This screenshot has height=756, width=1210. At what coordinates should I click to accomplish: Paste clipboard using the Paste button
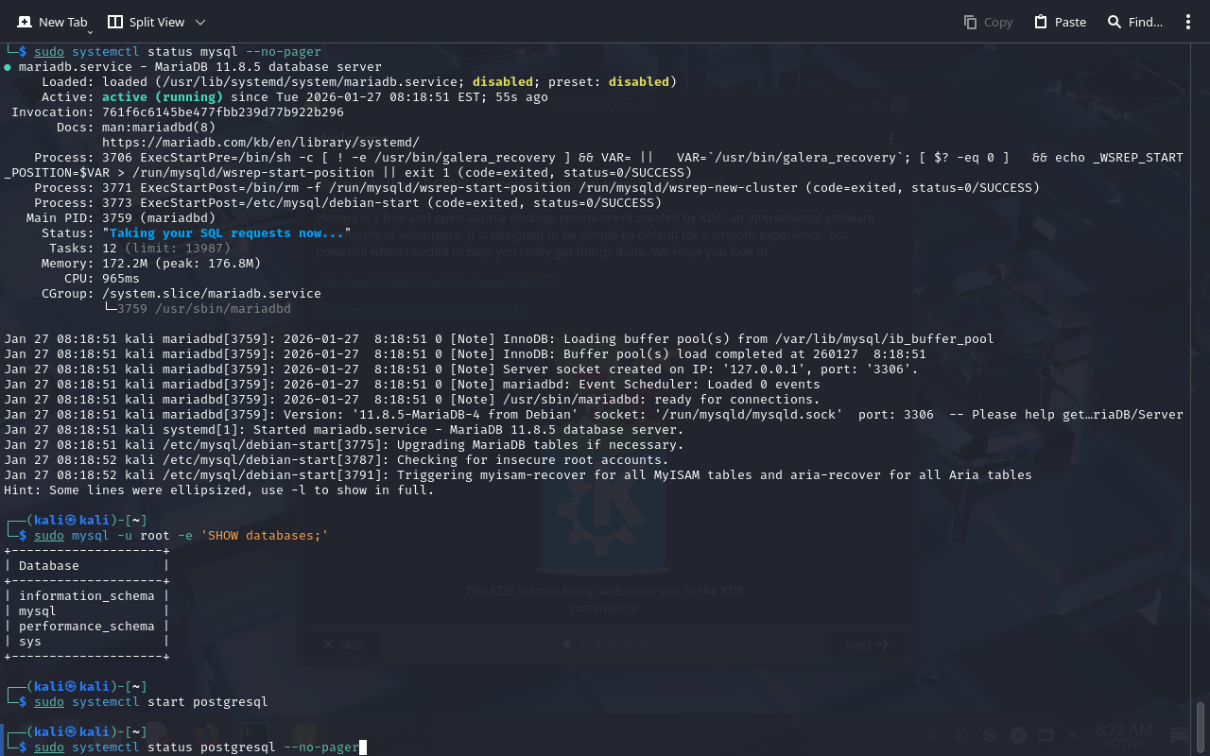tap(1060, 22)
